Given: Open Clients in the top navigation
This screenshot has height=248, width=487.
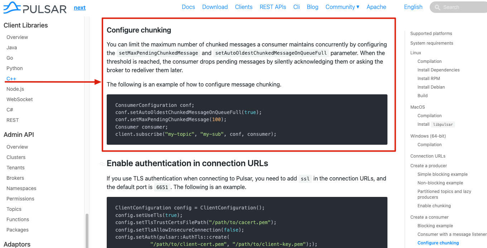Looking at the screenshot, I should (244, 7).
